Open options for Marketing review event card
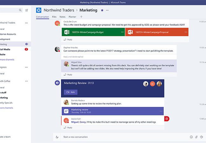Screen dimensions: 206x143 [161, 111]
